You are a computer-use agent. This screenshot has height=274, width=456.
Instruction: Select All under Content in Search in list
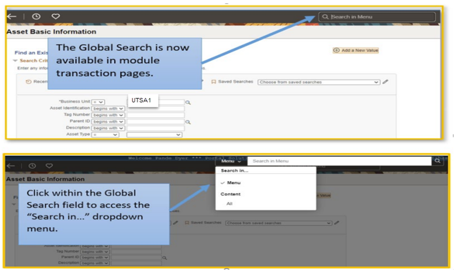229,204
